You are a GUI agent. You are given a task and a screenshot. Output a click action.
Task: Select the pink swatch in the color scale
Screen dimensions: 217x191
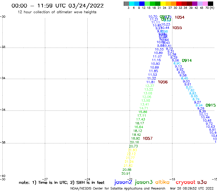205,4
